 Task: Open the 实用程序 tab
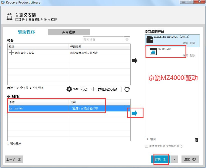coord(69,32)
